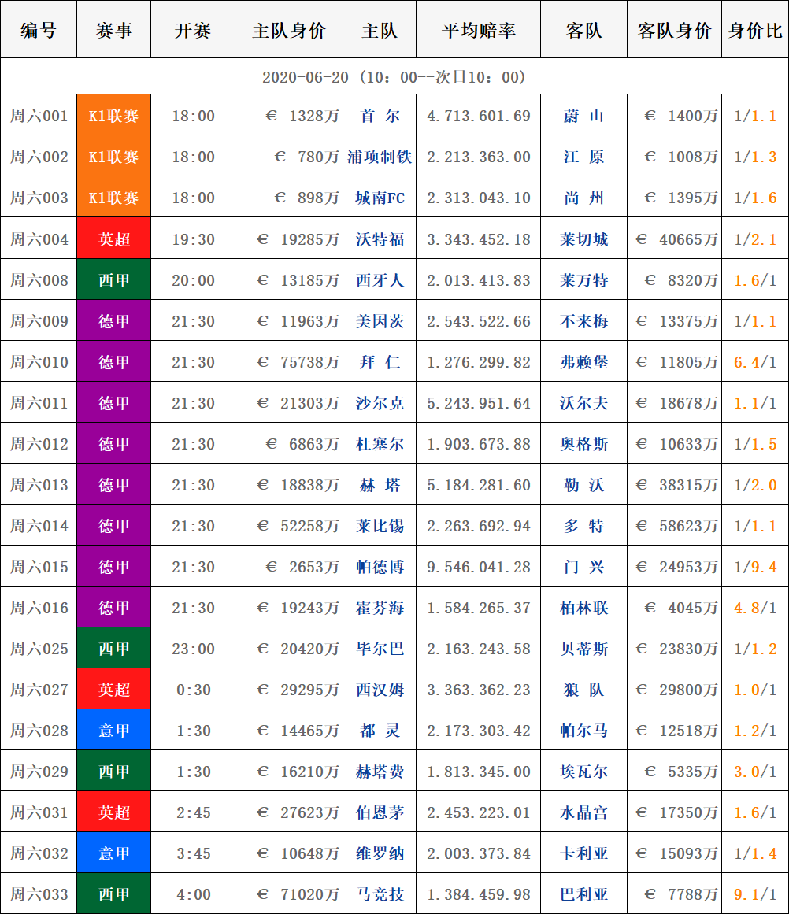This screenshot has width=789, height=914.
Task: Click the orange K1联赛 badge for 周六001
Action: point(114,116)
